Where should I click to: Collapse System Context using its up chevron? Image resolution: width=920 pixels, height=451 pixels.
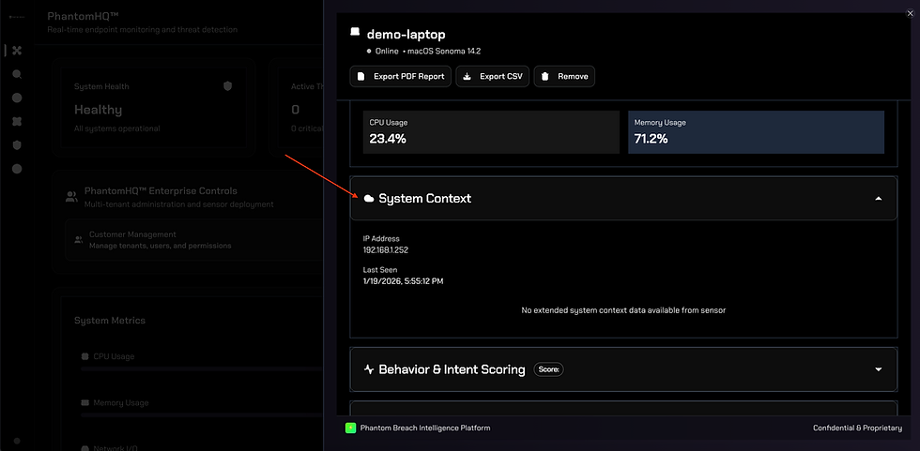878,199
